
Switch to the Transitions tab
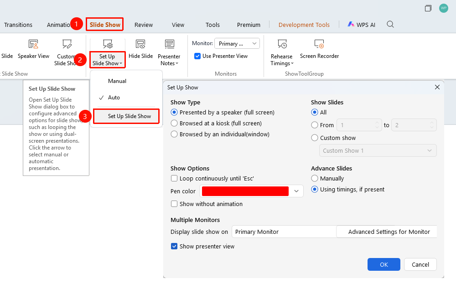click(18, 25)
